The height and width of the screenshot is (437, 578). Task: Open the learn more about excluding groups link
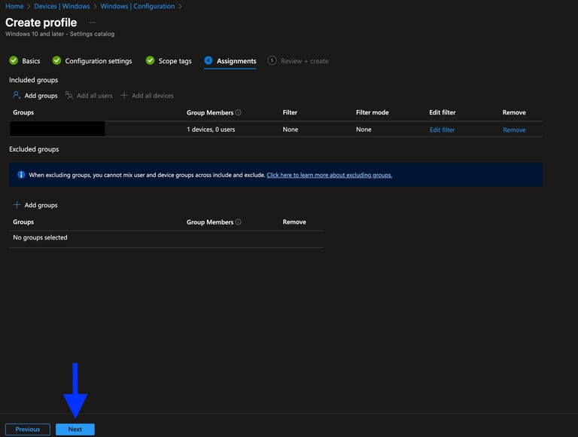click(x=329, y=175)
